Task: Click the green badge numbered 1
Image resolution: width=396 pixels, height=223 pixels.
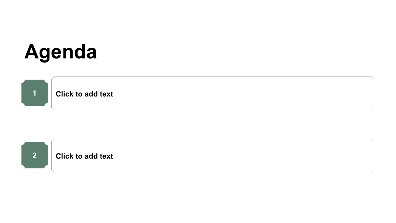Action: coord(34,93)
